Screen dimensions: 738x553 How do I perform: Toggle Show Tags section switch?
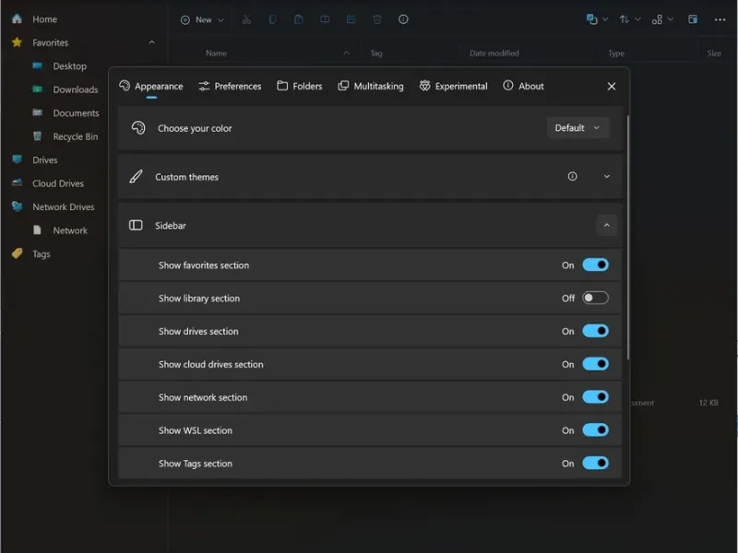pos(595,463)
